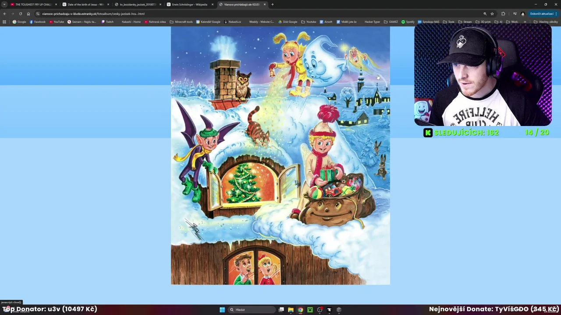Open the Nahraná videa bookmark
561x315 pixels.
[155, 22]
